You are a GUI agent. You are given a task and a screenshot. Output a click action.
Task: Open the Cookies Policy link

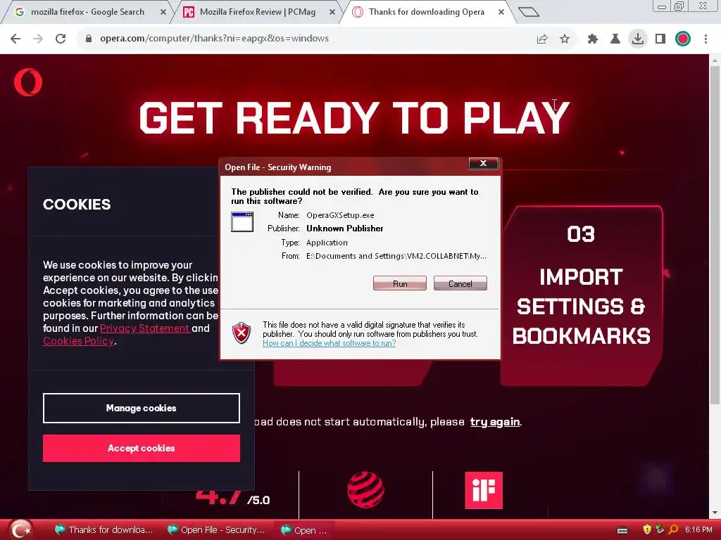pyautogui.click(x=78, y=341)
